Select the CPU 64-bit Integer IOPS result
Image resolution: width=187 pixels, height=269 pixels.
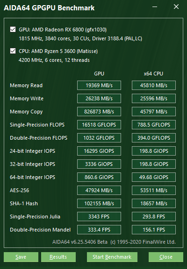click(x=154, y=177)
